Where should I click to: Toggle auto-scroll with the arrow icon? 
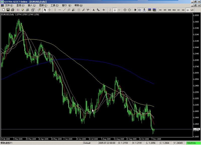[x=135, y=10]
